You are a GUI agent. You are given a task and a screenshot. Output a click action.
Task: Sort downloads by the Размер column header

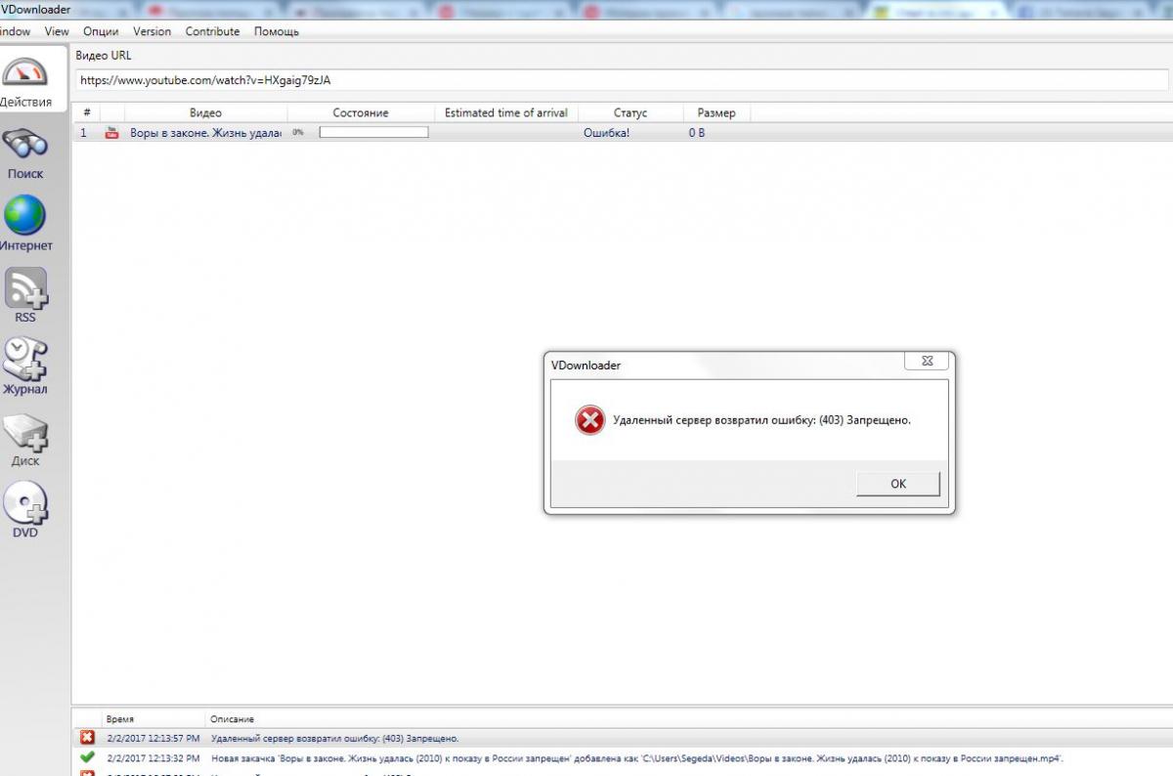coord(717,113)
